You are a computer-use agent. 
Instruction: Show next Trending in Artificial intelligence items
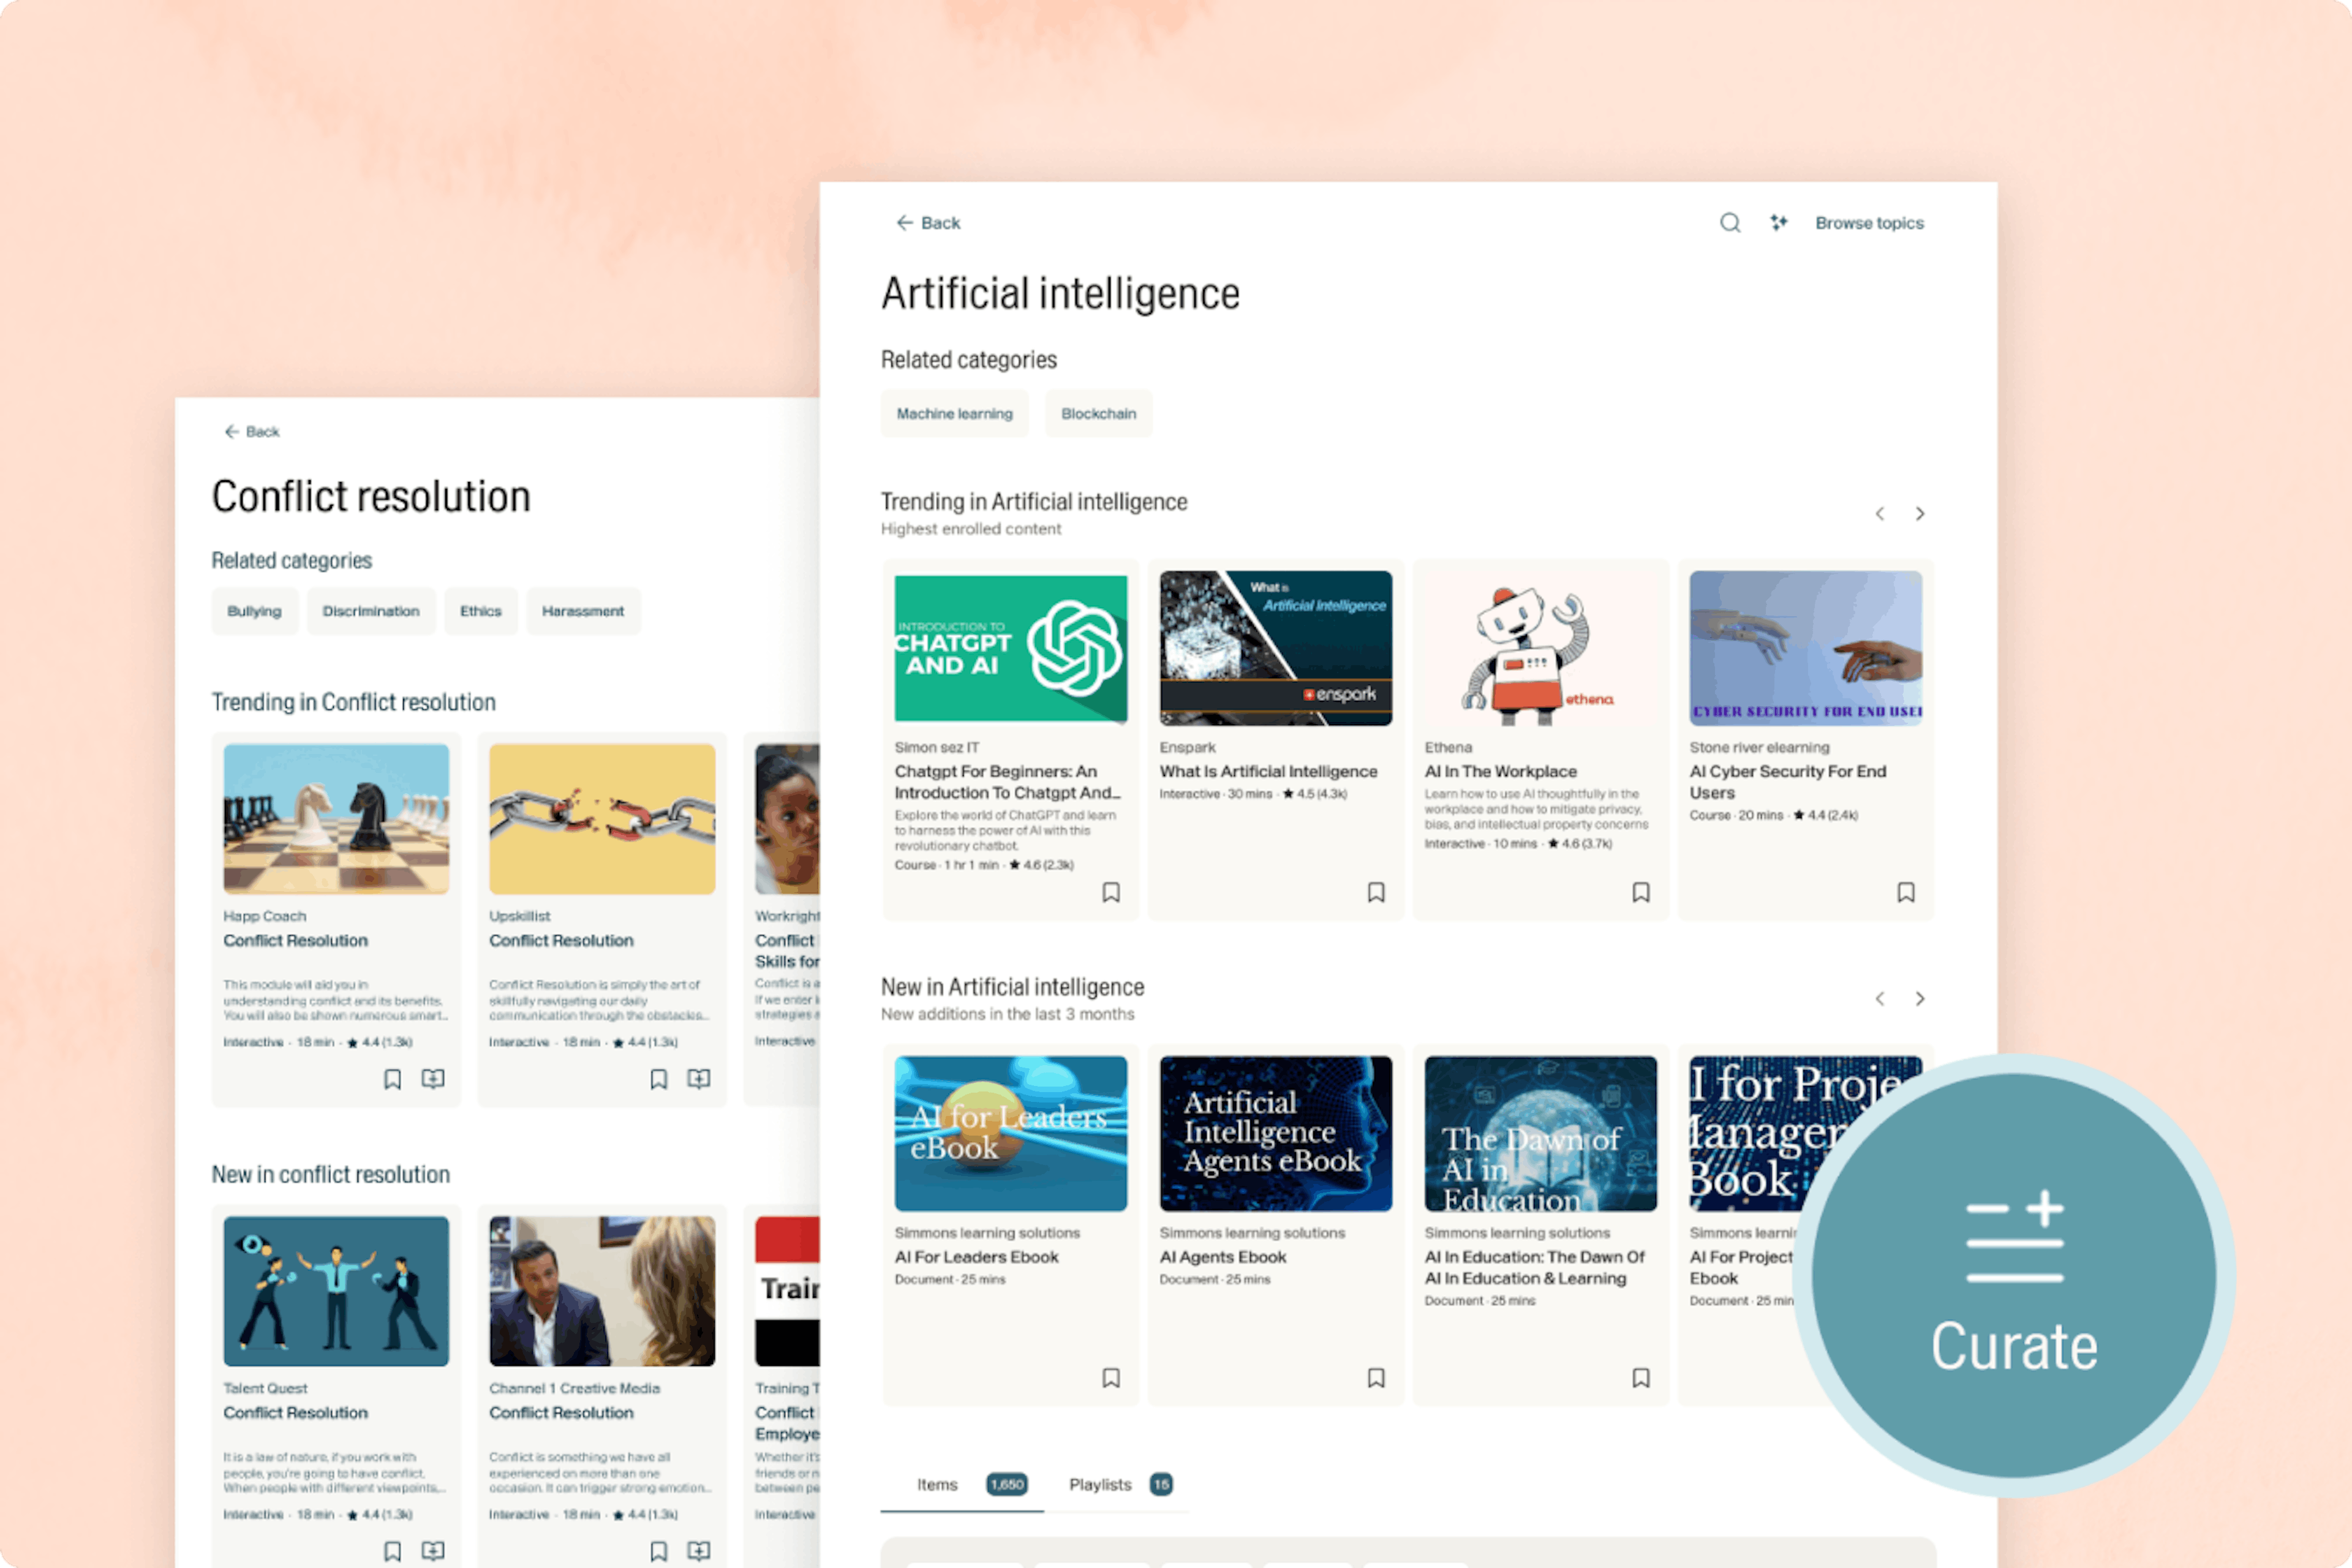click(x=1920, y=514)
